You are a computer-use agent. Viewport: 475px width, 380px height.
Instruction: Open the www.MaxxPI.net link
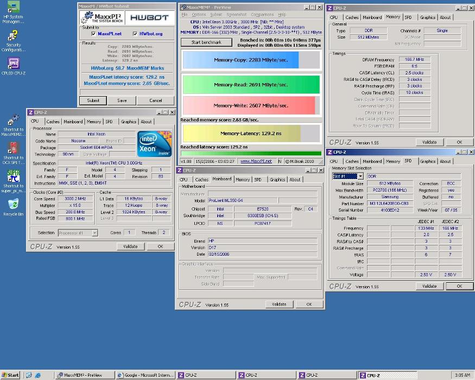(x=256, y=161)
